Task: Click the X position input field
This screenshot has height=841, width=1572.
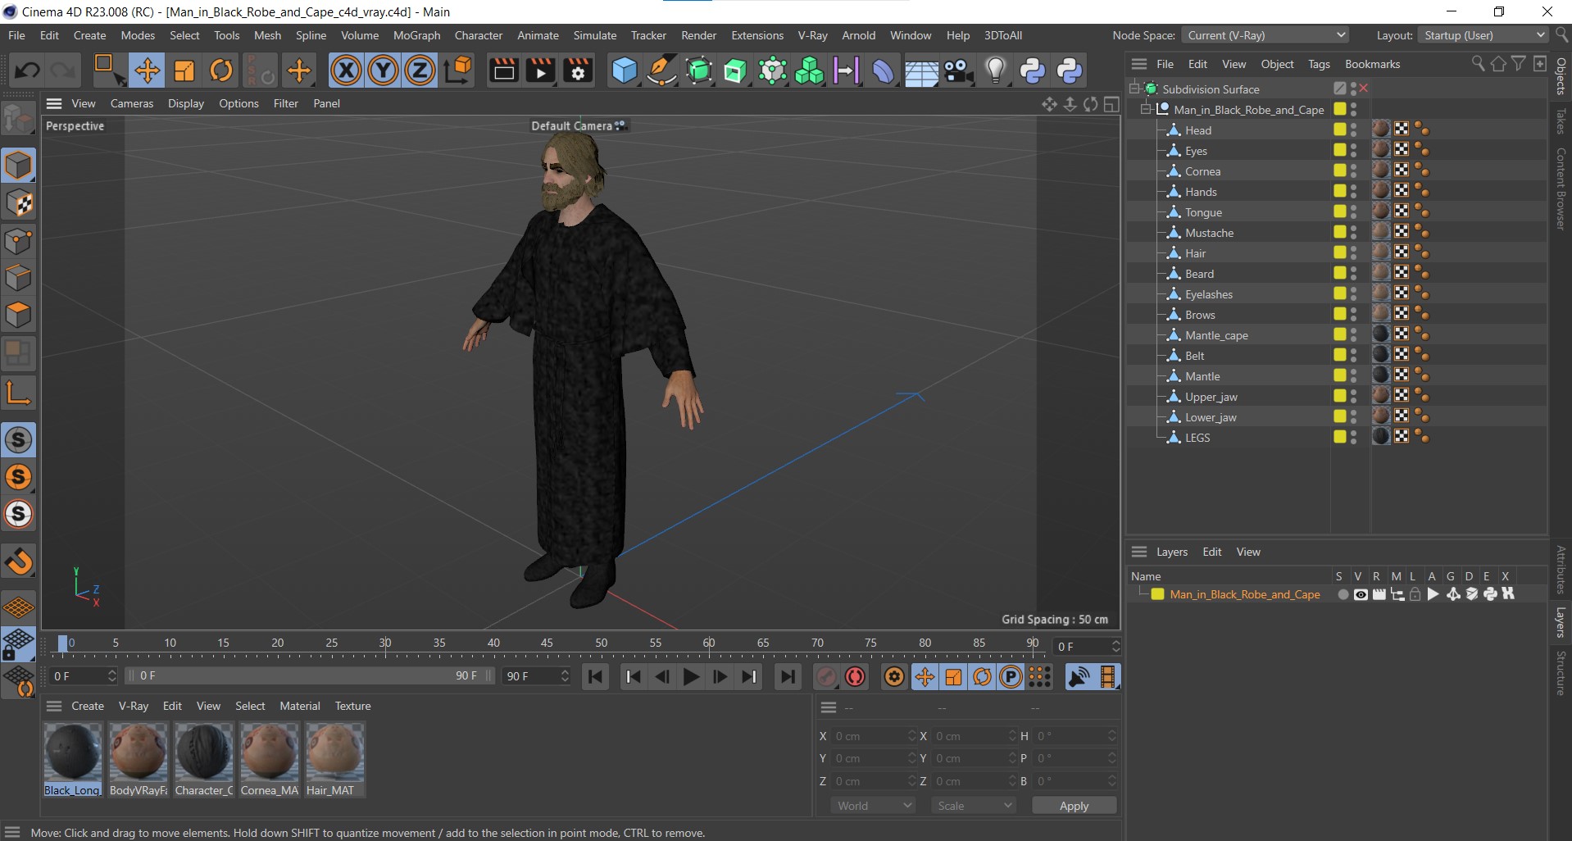Action: 873,736
